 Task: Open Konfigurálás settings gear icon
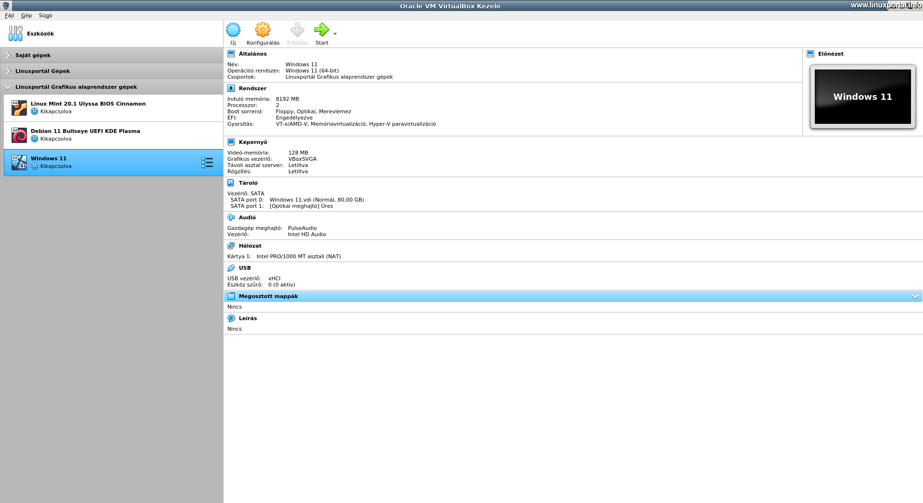[x=262, y=30]
